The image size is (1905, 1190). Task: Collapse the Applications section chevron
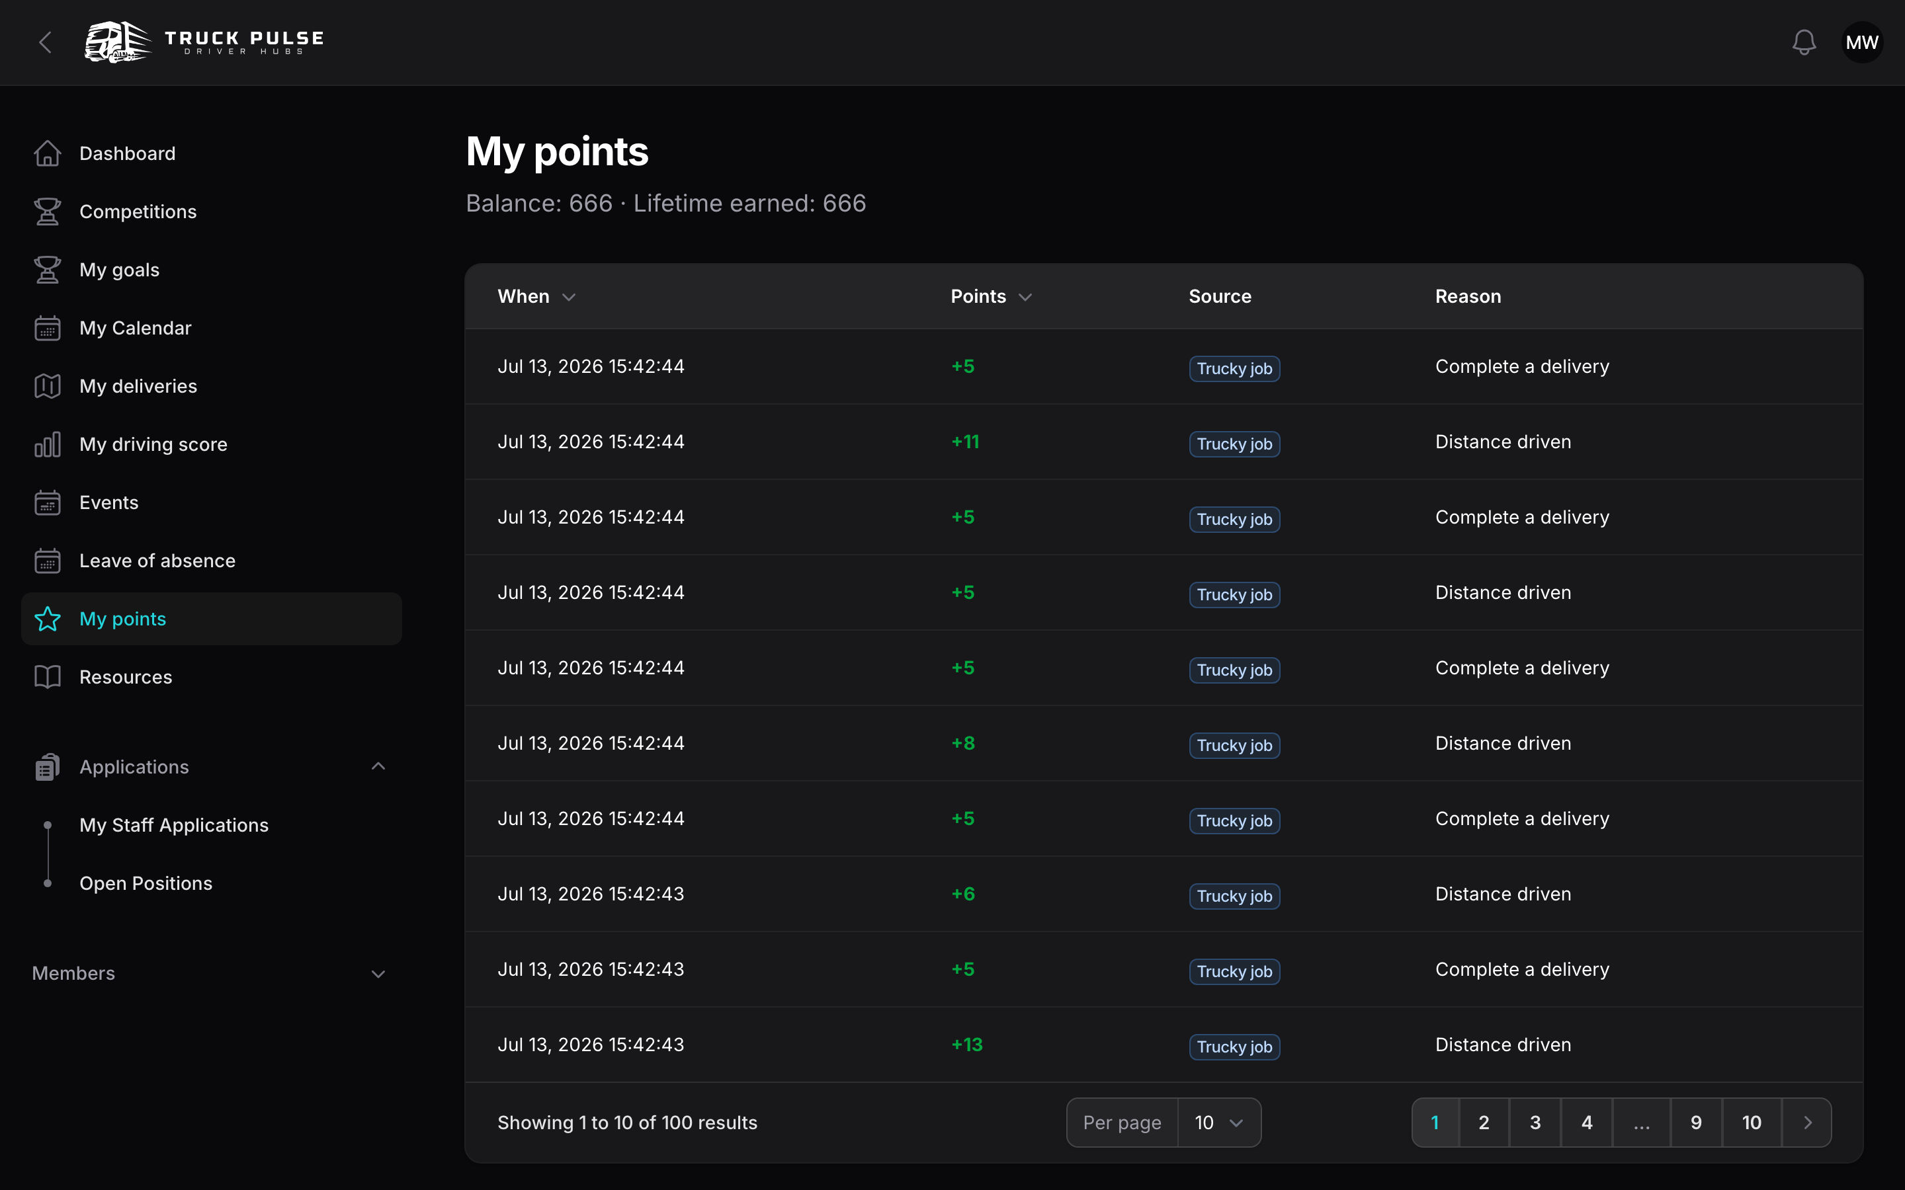click(378, 767)
